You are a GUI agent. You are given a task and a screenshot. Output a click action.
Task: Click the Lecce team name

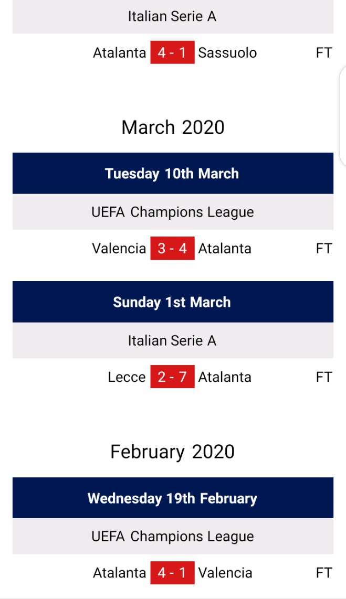click(x=127, y=377)
